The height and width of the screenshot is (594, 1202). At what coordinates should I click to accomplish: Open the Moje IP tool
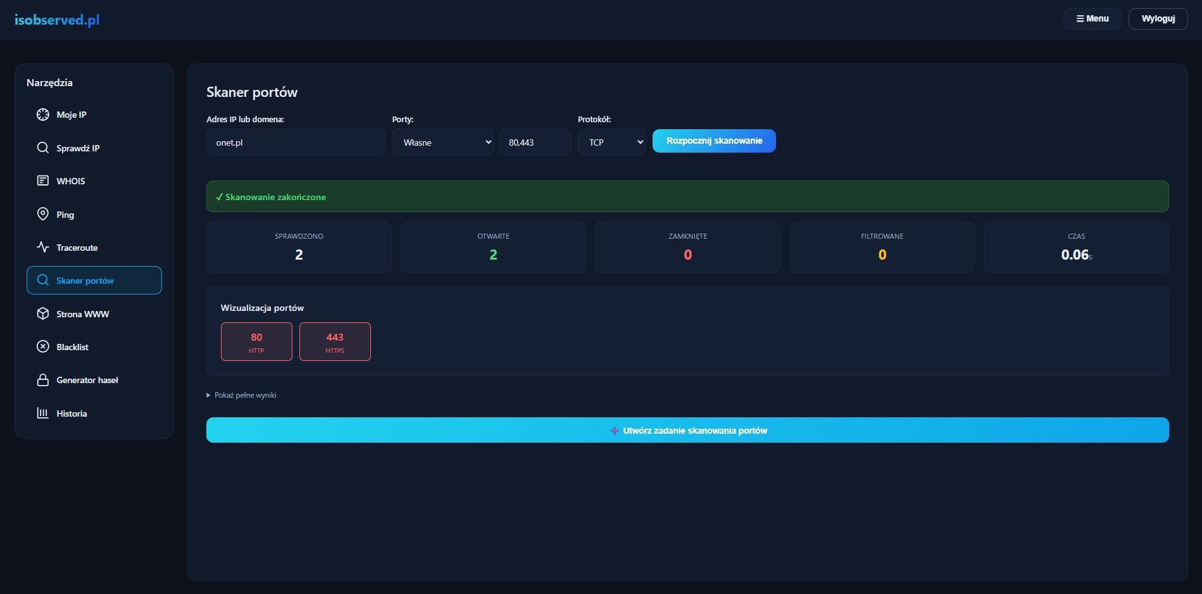tap(94, 115)
